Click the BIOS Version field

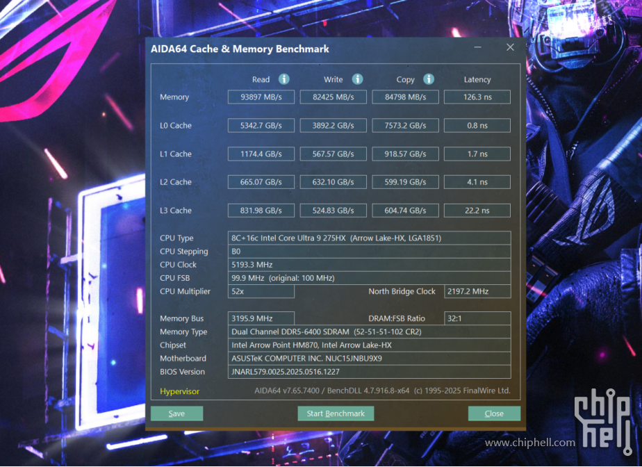(x=370, y=372)
